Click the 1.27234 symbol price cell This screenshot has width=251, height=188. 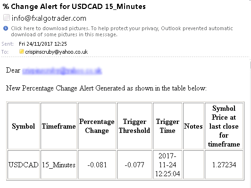224,164
